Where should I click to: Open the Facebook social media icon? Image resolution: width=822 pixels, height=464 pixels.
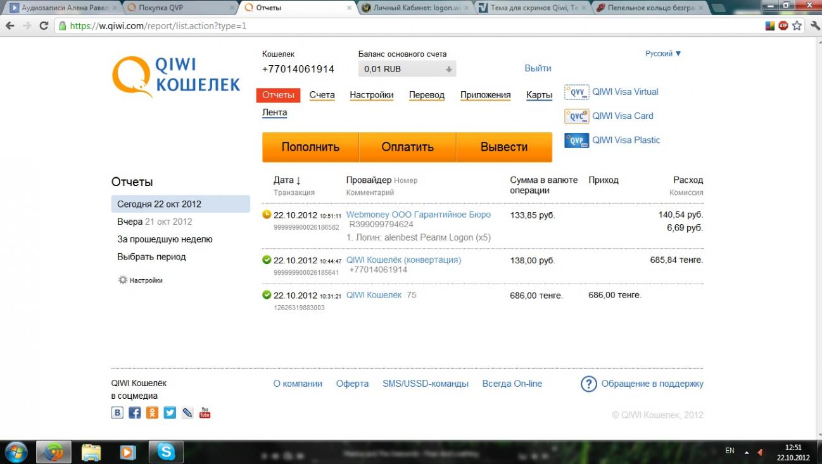[x=134, y=413]
